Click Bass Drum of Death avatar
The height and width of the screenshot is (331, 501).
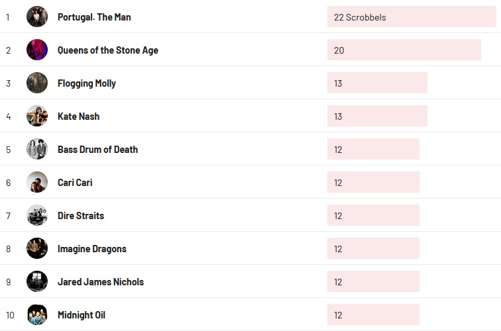click(37, 149)
